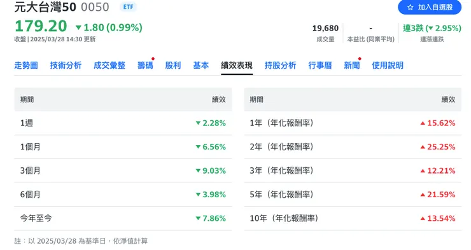The height and width of the screenshot is (250, 471).
Task: Click the 成交量 value 19,680
Action: (x=325, y=28)
